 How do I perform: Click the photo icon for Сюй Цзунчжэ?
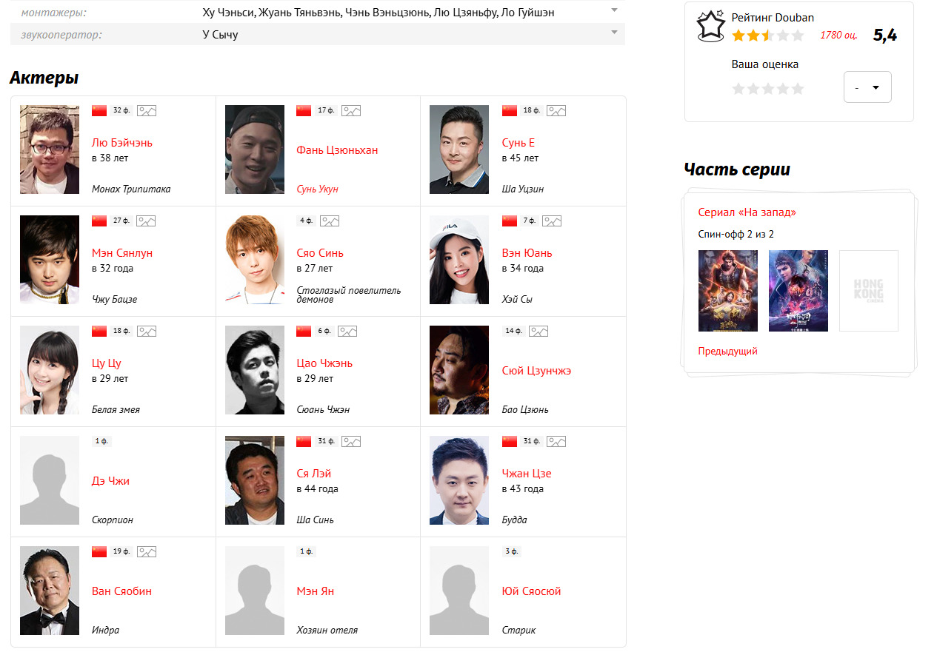538,331
